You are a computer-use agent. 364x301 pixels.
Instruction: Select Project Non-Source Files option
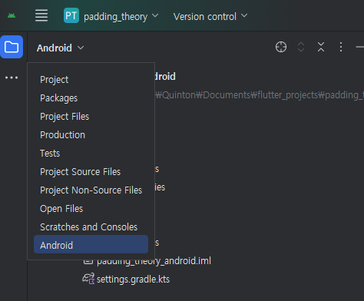click(91, 190)
